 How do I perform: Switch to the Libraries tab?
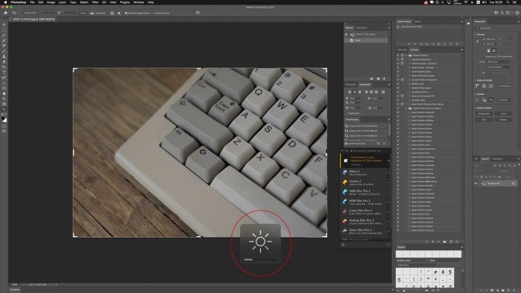click(x=402, y=50)
